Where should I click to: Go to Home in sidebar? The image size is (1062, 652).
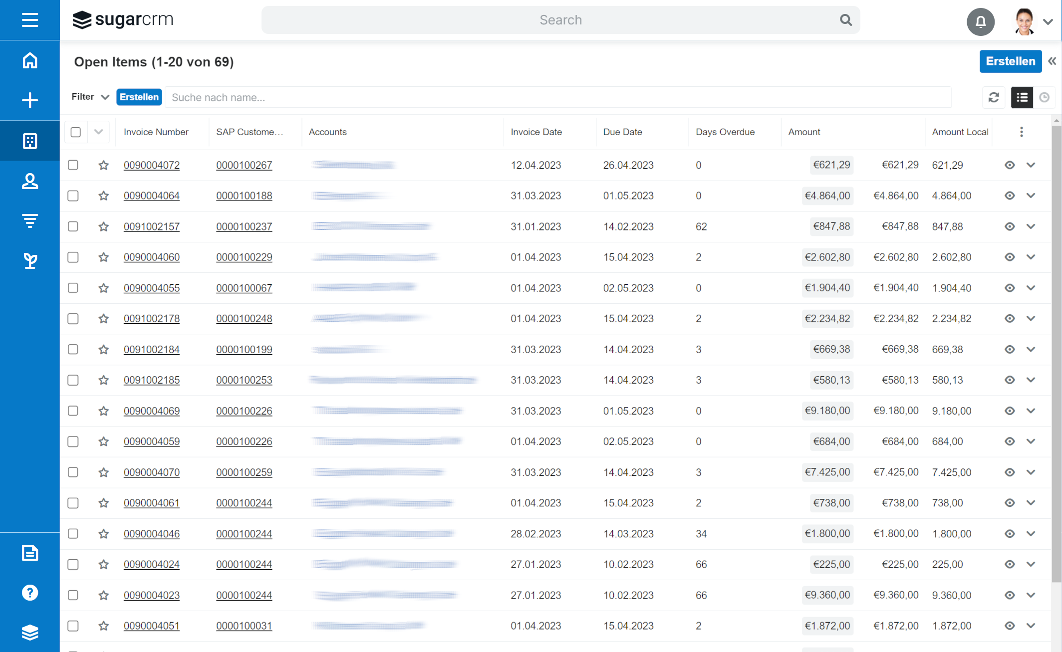[30, 60]
